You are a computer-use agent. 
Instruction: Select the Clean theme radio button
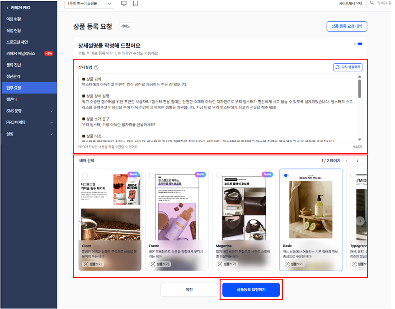tap(86, 177)
